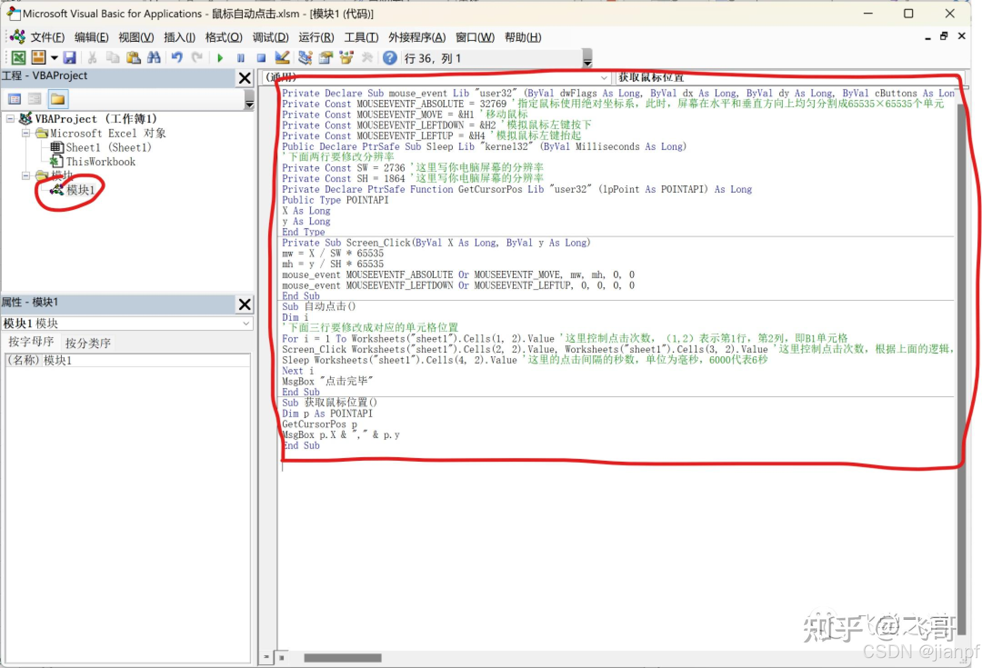Viewport: 982px width, 668px height.
Task: Switch to procedure view at bottom-left
Action: pyautogui.click(x=266, y=657)
